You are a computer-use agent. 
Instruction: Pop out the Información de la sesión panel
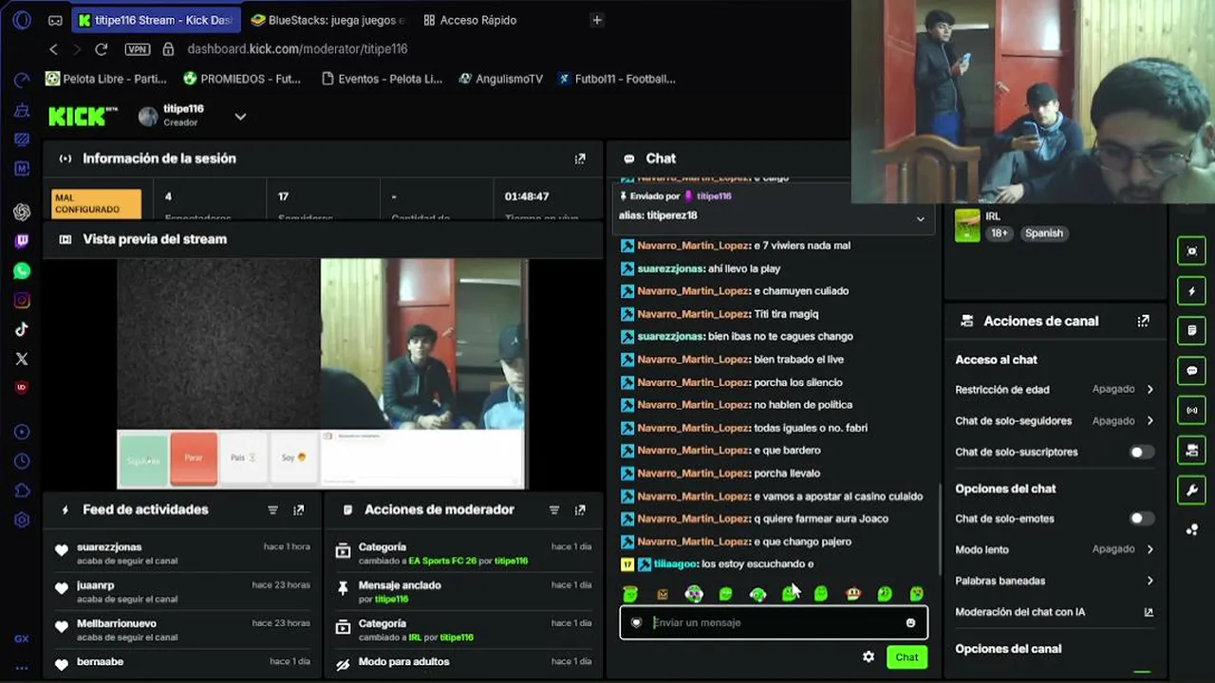click(580, 159)
